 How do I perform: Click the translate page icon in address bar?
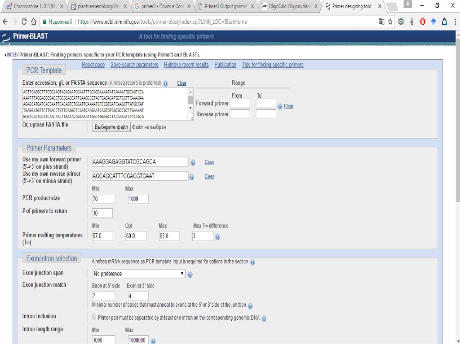[x=382, y=22]
